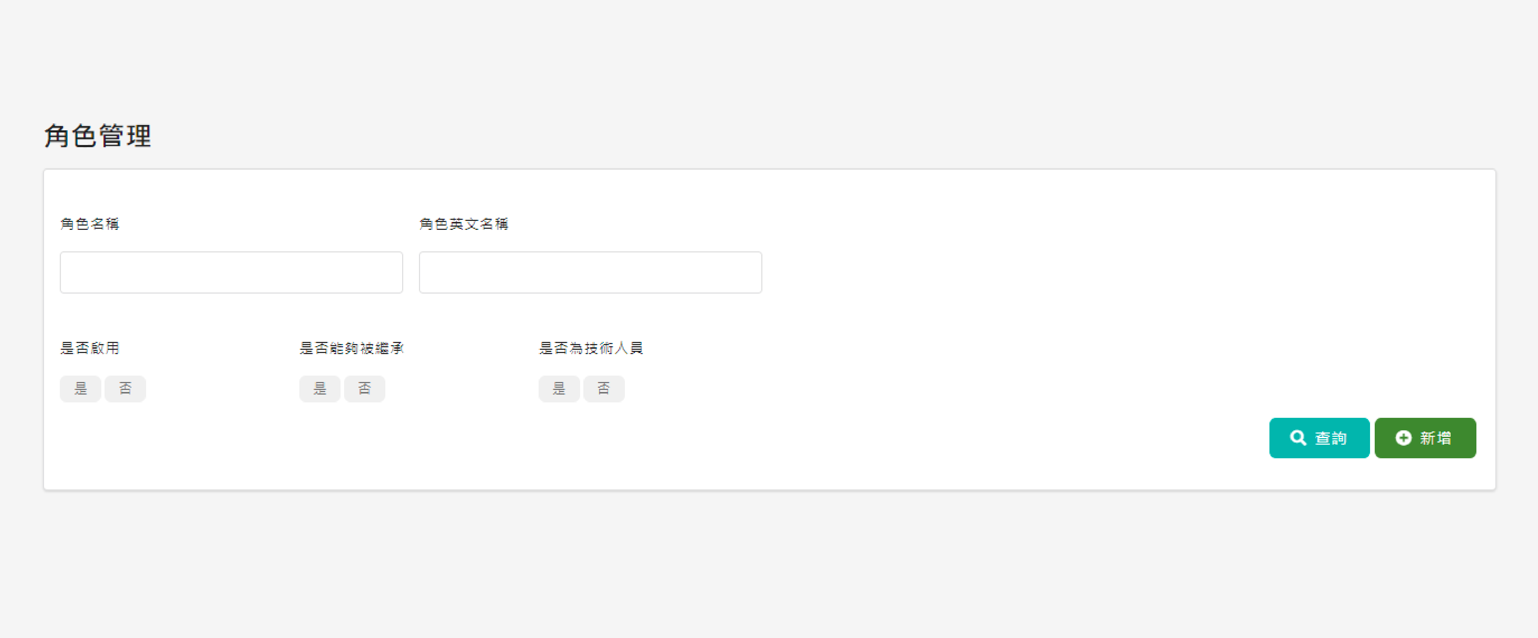Select 是 under 是否為技術人員
1538x638 pixels.
[x=559, y=388]
